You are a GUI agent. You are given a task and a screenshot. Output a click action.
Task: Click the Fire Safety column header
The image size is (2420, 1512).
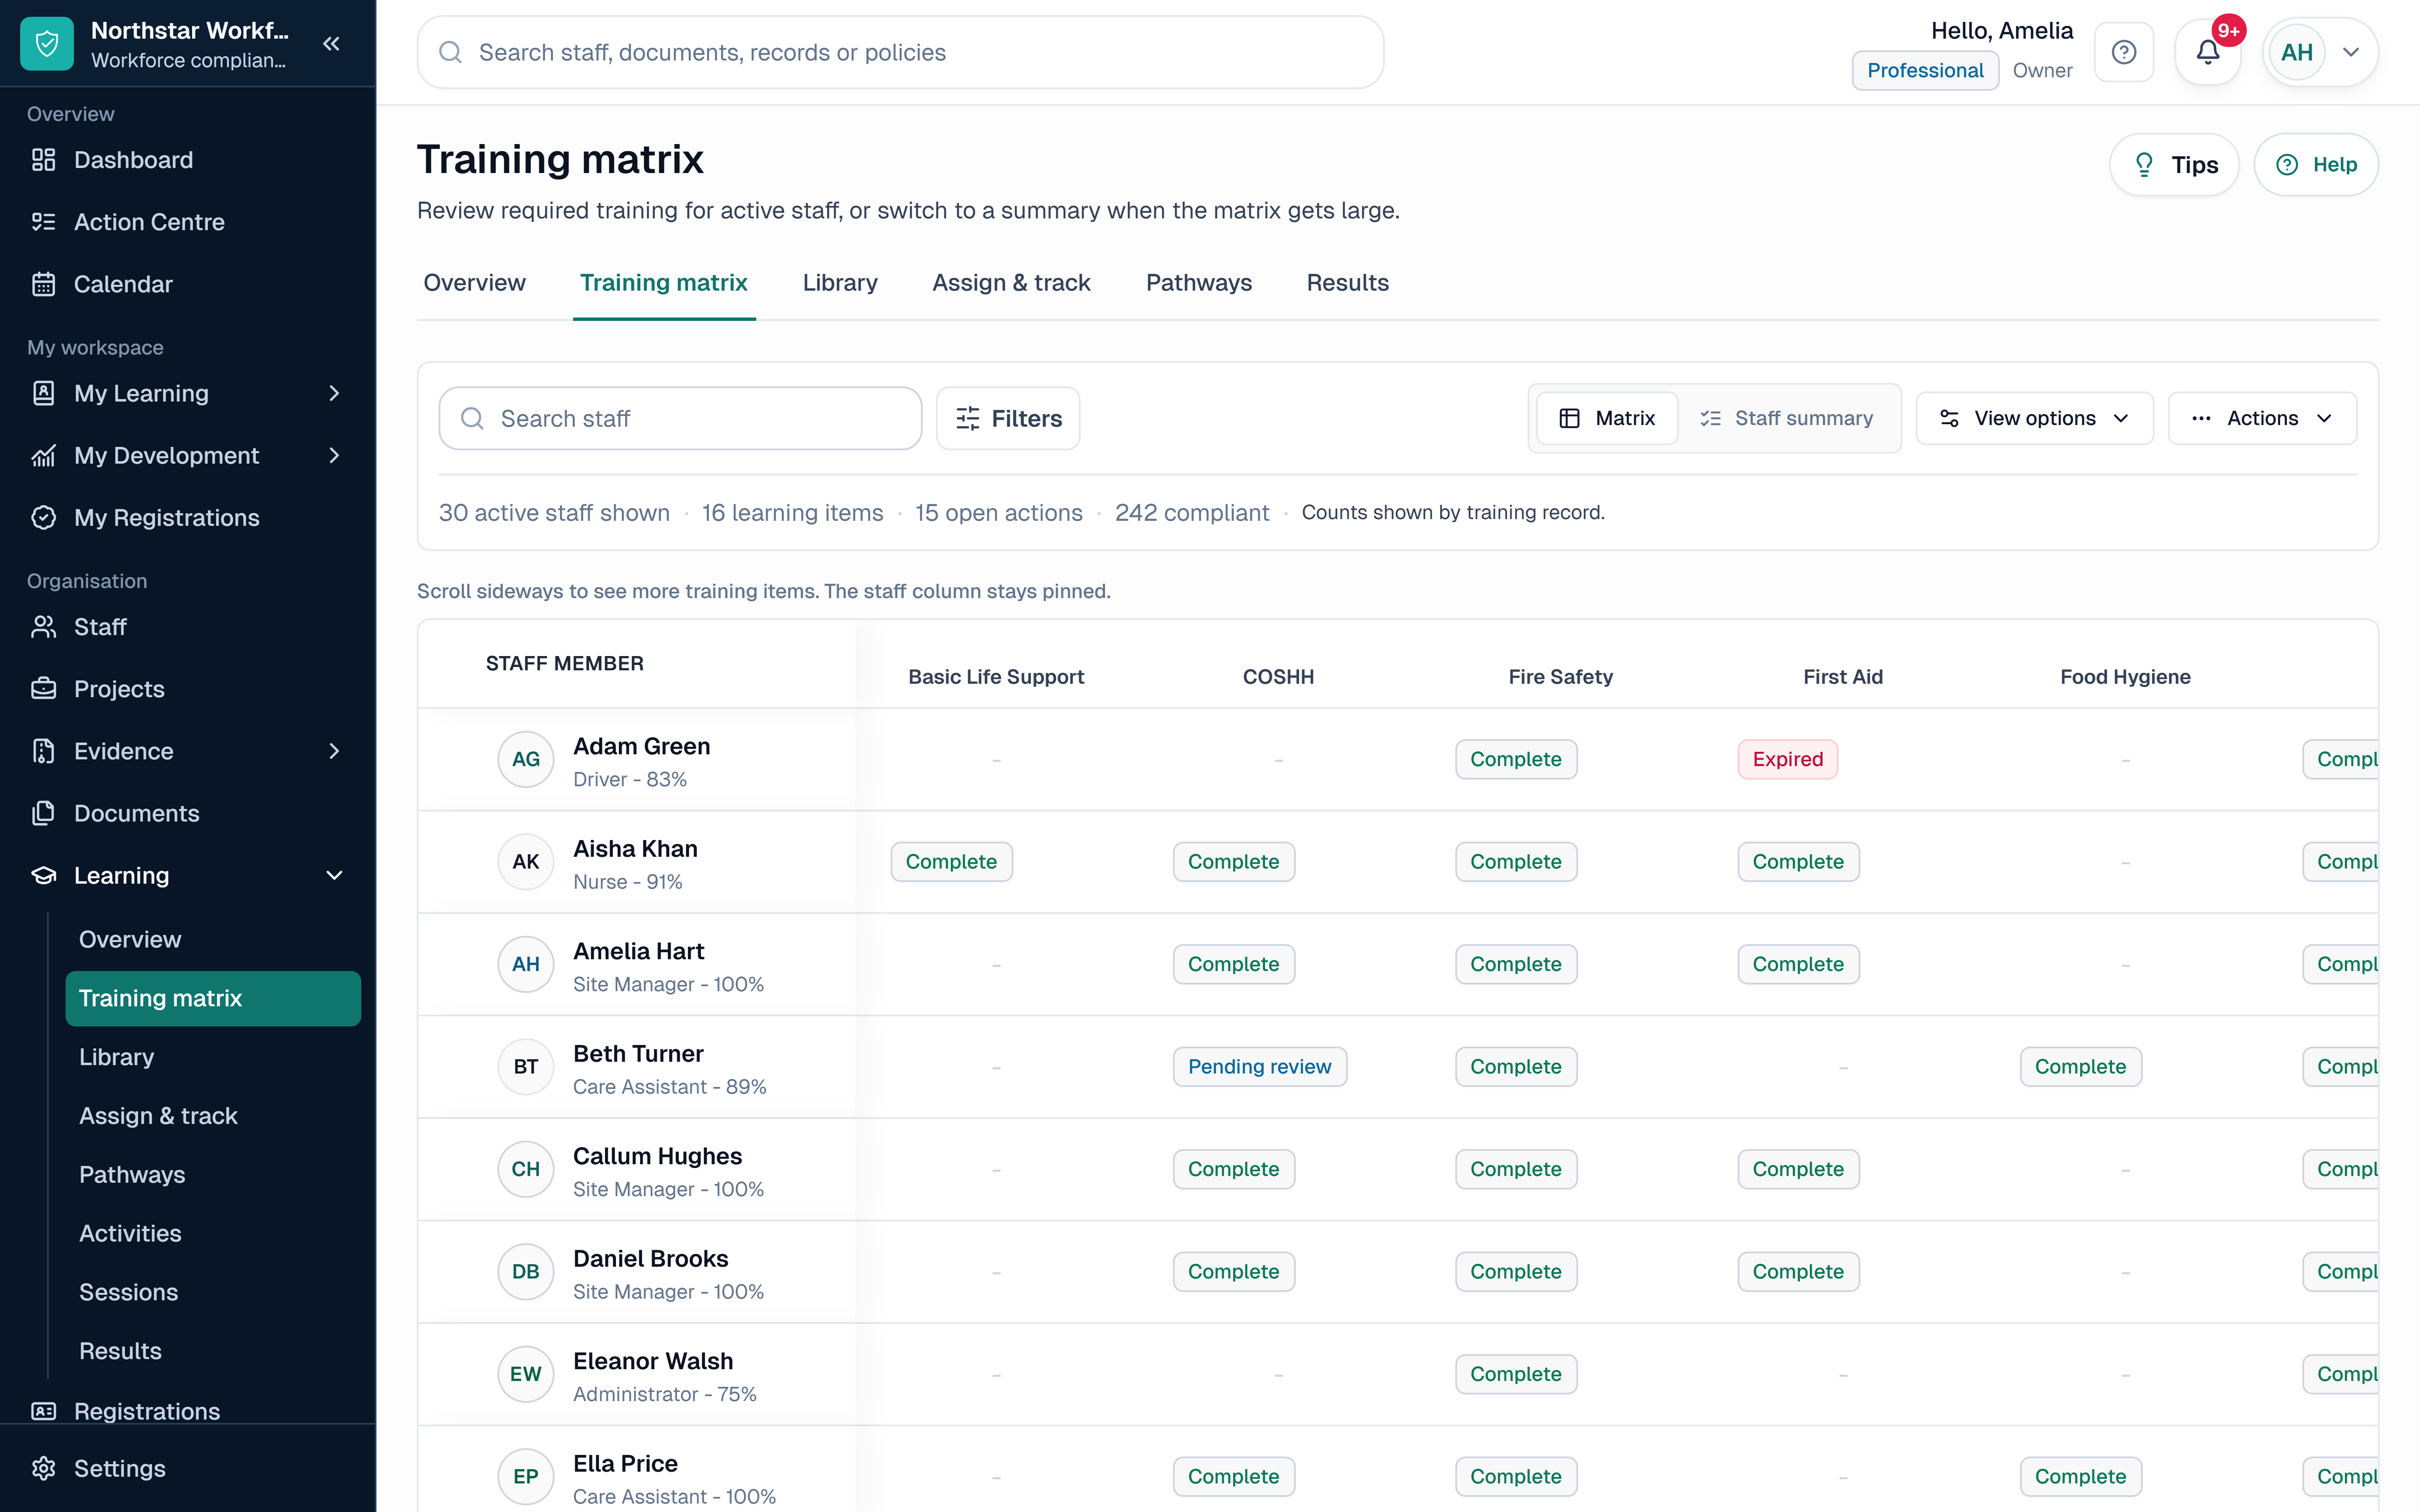click(1560, 677)
